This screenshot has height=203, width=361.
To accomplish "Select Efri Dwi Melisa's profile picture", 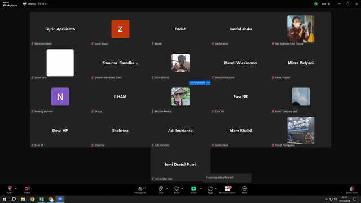I will [x=180, y=96].
